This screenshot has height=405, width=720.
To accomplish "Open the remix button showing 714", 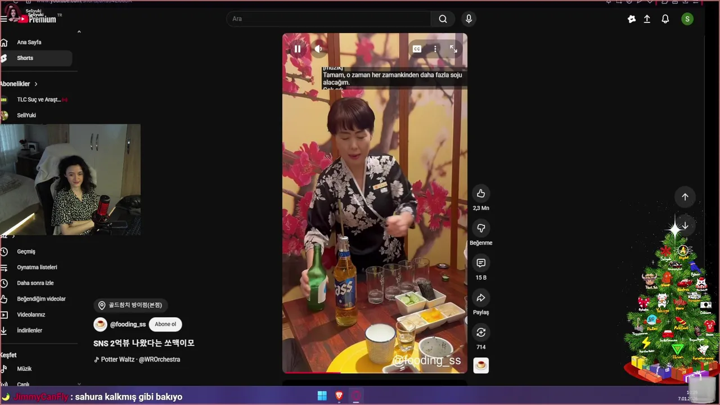I will click(481, 333).
